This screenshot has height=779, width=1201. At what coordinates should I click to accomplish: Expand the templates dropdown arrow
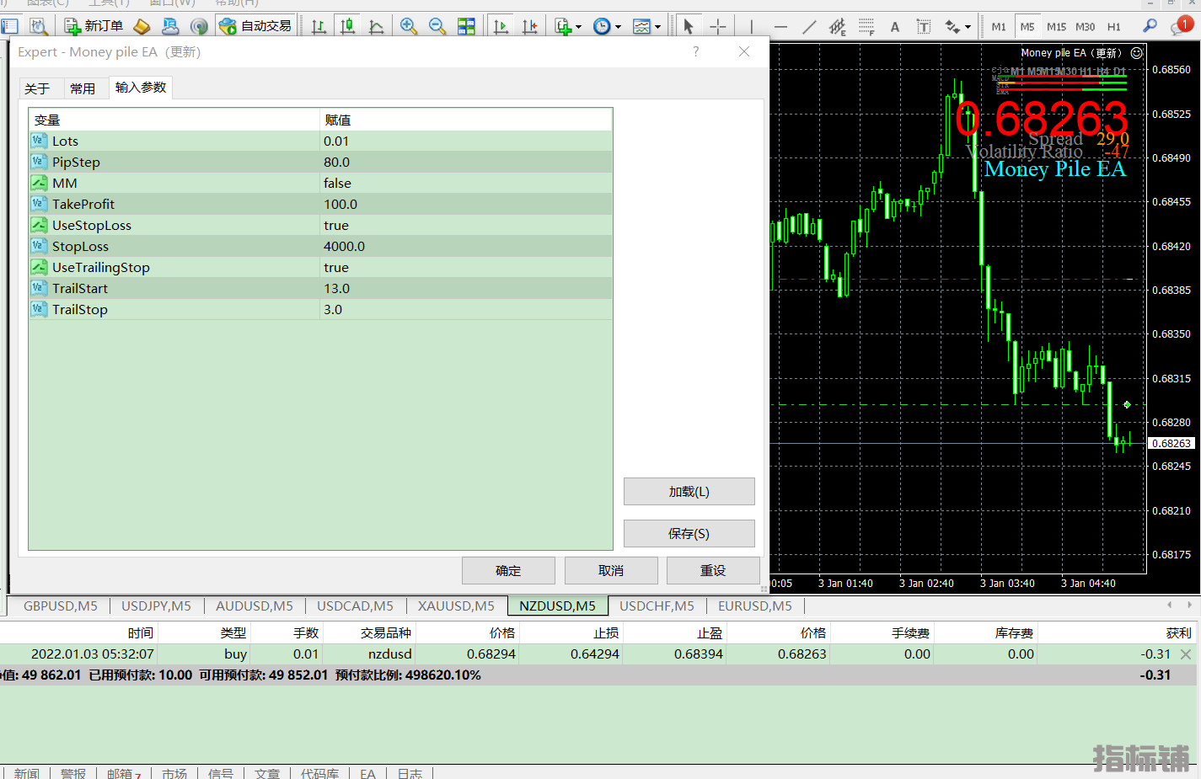click(x=657, y=27)
